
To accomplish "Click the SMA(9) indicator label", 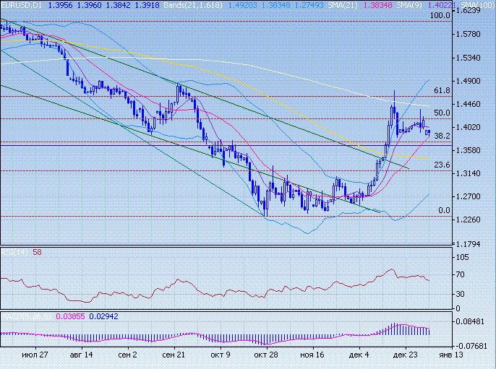I will (x=410, y=5).
